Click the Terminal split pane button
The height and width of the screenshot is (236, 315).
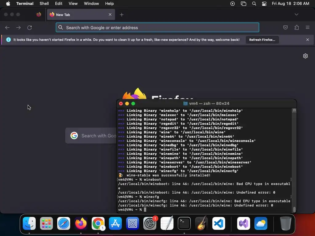[x=294, y=110]
